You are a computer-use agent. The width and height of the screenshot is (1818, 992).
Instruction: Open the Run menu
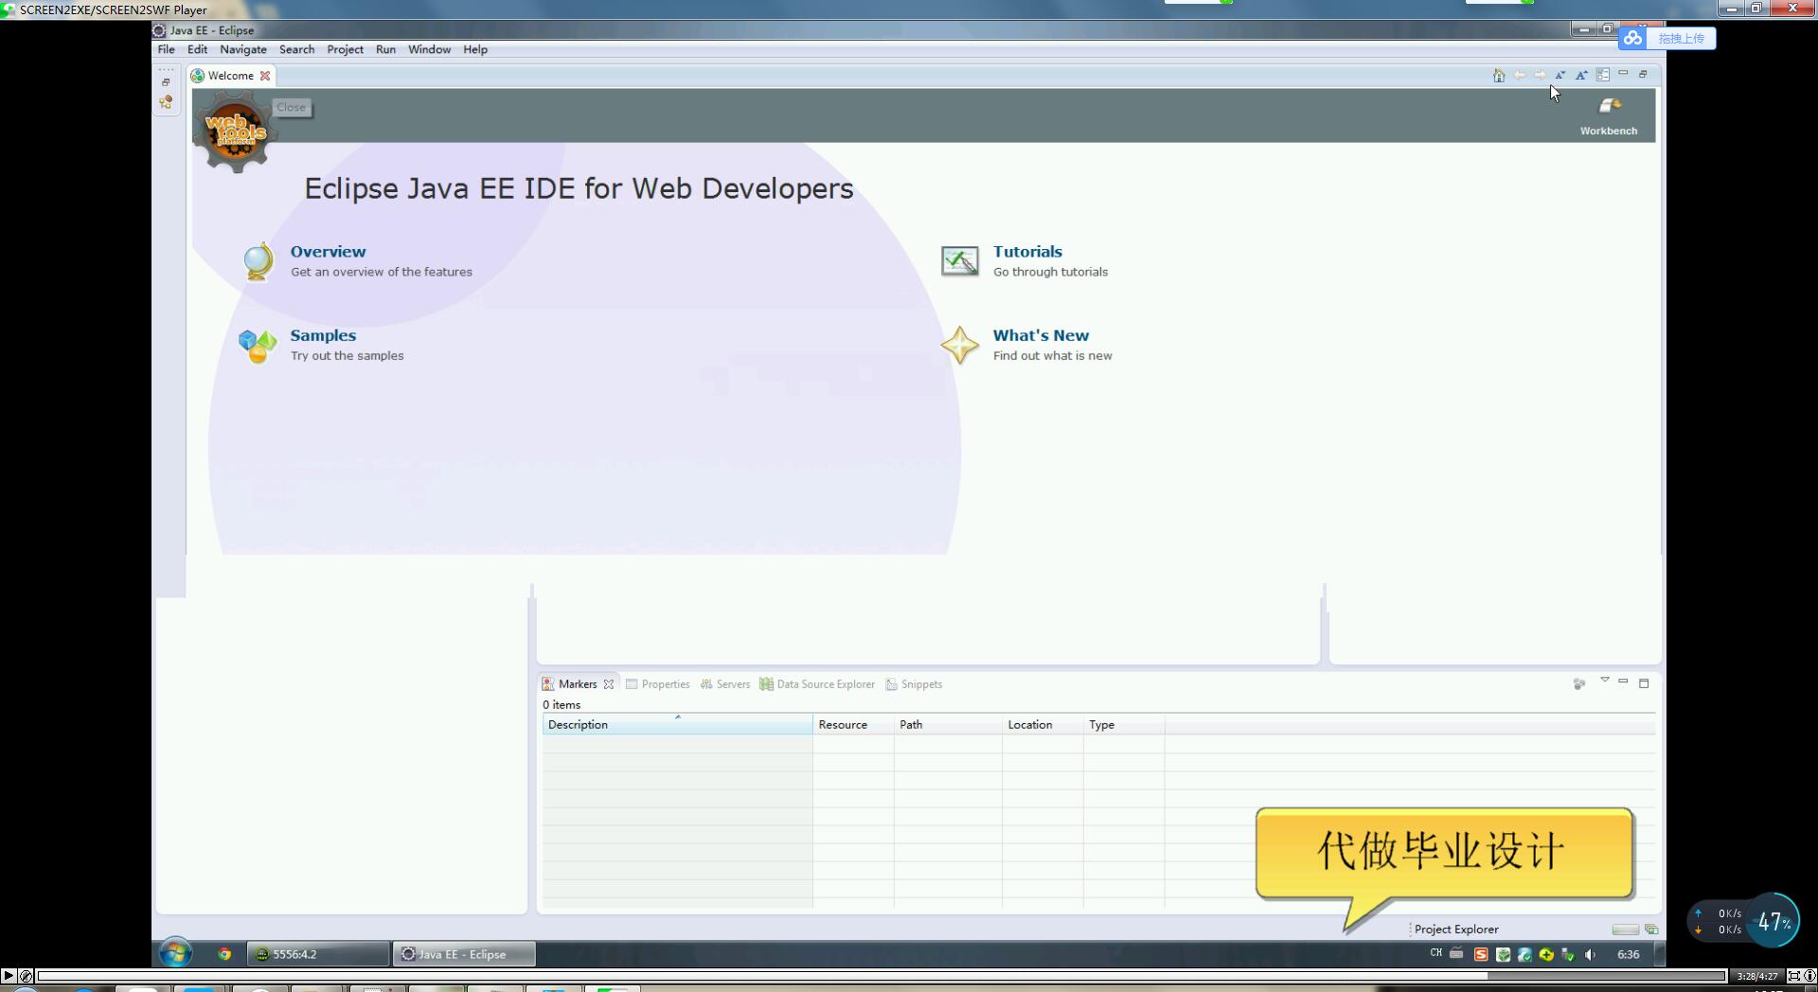pos(385,49)
